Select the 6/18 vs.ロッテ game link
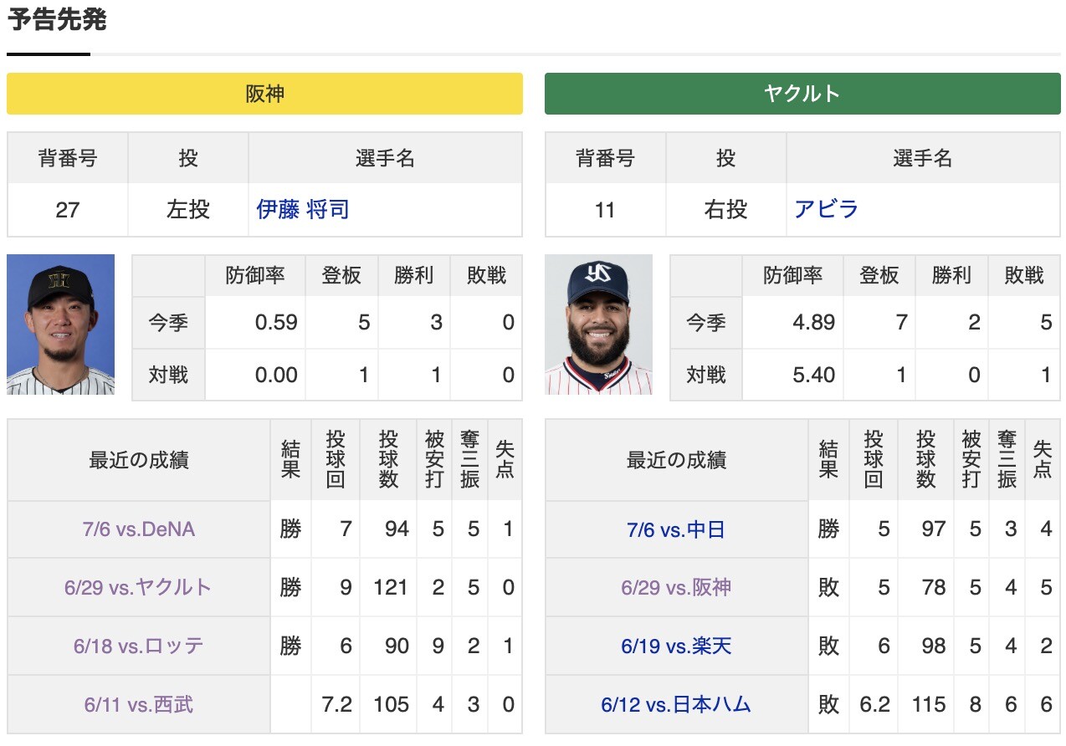This screenshot has width=1066, height=746. pyautogui.click(x=138, y=646)
